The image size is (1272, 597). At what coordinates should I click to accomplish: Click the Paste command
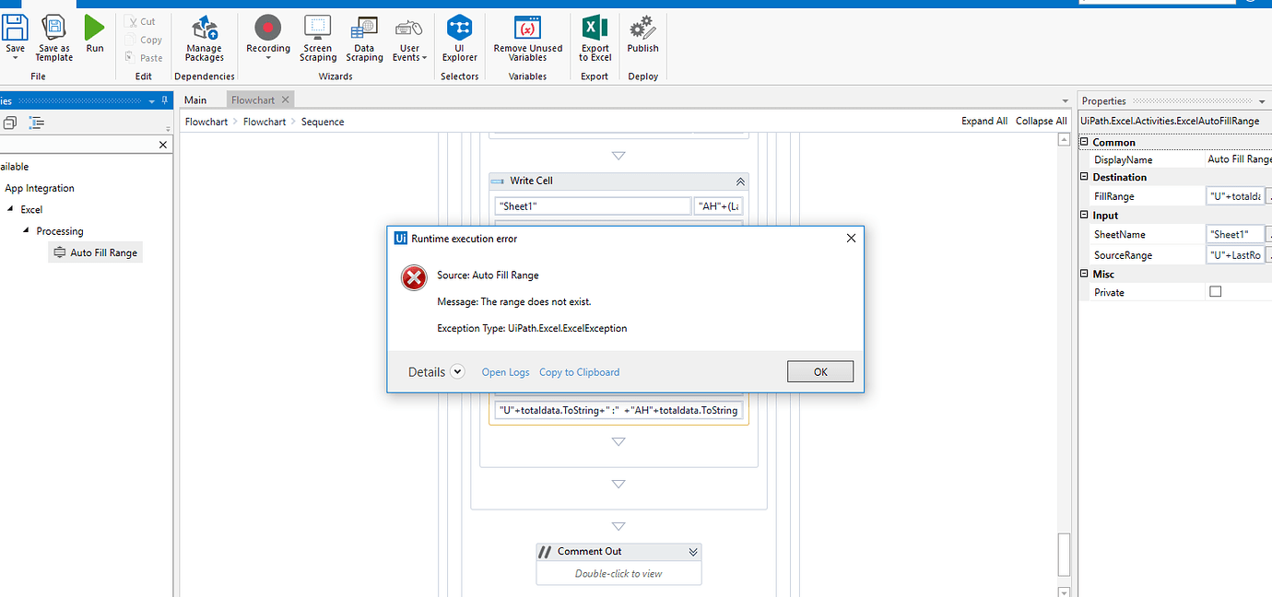(x=144, y=57)
